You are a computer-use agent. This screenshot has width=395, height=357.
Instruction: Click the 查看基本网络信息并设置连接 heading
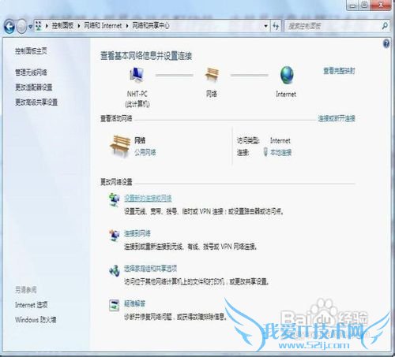[x=146, y=56]
